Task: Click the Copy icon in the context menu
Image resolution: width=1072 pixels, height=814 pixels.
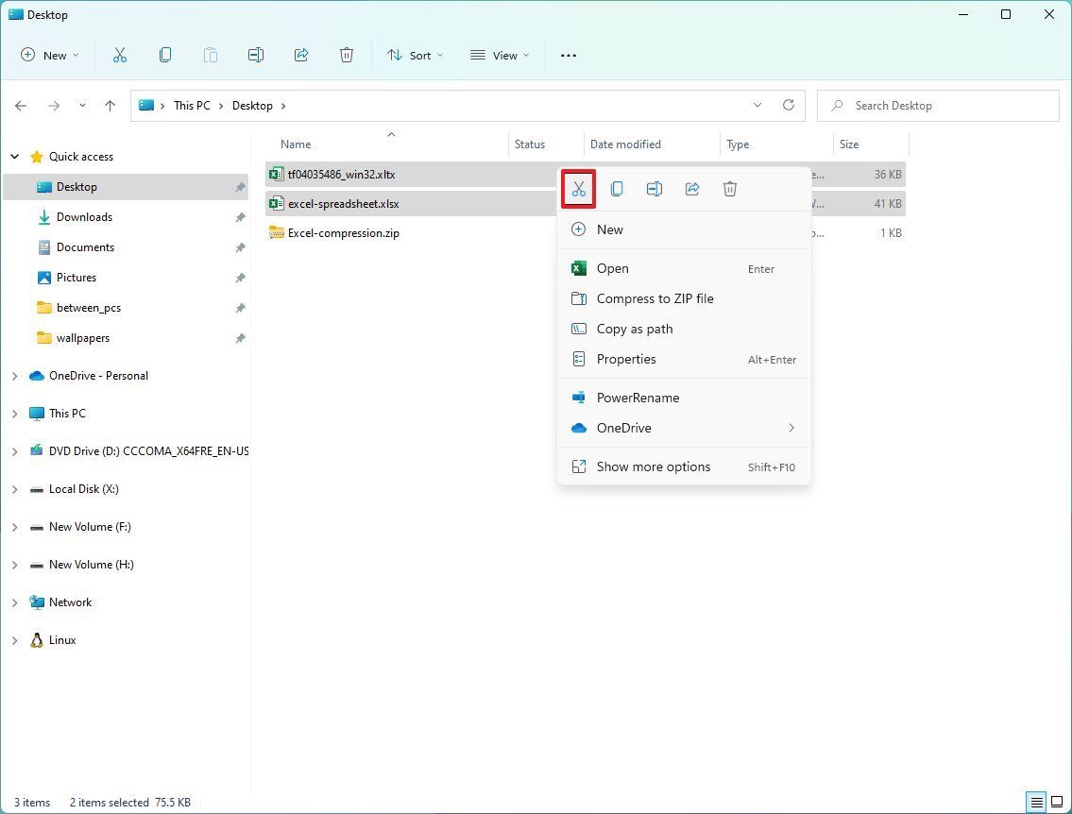Action: [616, 189]
